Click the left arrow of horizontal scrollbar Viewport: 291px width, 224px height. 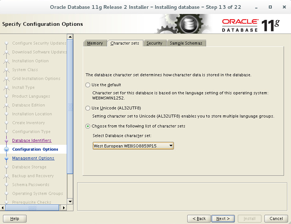pos(3,208)
